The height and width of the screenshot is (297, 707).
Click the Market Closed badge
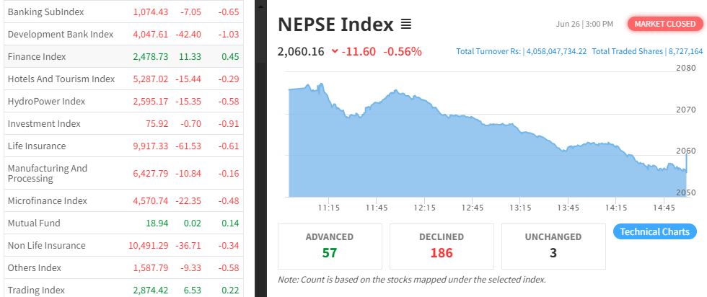coord(664,24)
